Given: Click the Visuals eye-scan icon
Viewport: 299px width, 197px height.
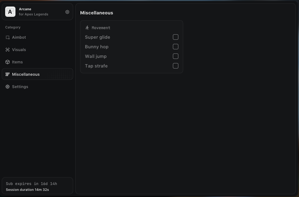Looking at the screenshot, I should tap(8, 50).
